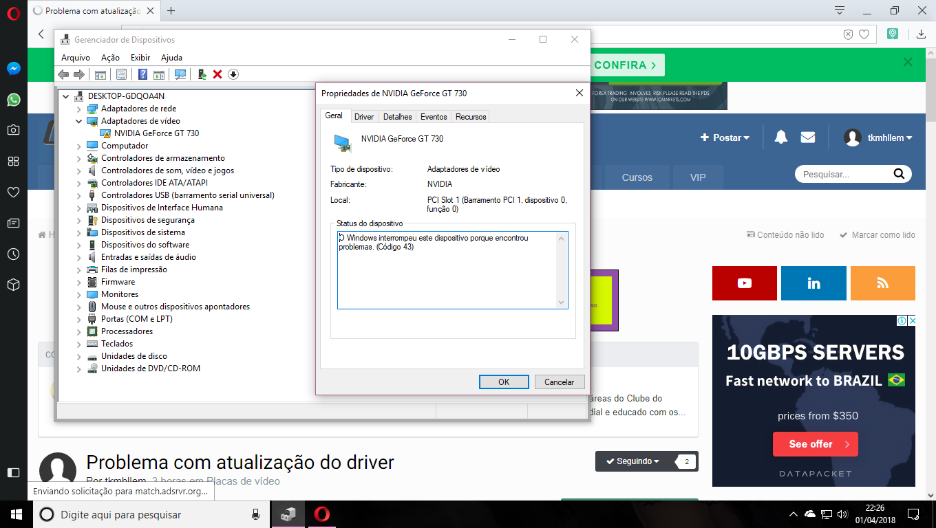Open Speed Dial grid in Opera sidebar
936x528 pixels.
tap(13, 161)
